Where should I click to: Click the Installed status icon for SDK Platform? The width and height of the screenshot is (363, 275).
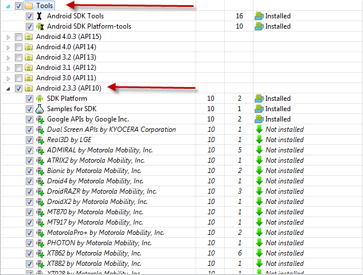pyautogui.click(x=259, y=99)
